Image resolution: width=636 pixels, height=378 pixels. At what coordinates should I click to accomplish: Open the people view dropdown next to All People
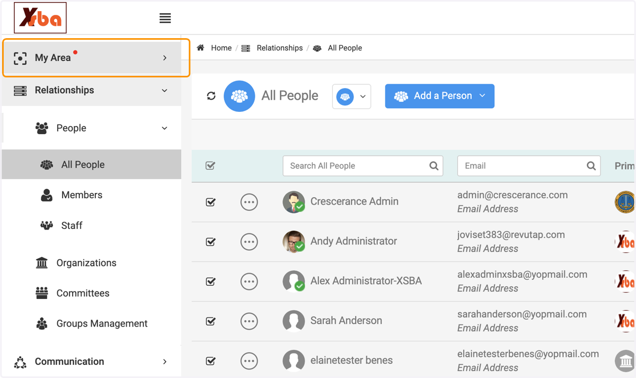[351, 96]
